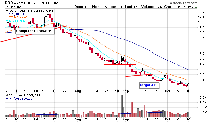This screenshot has height=122, width=212.
Task: Click the Computer Hardware annotation box
Action: point(35,31)
